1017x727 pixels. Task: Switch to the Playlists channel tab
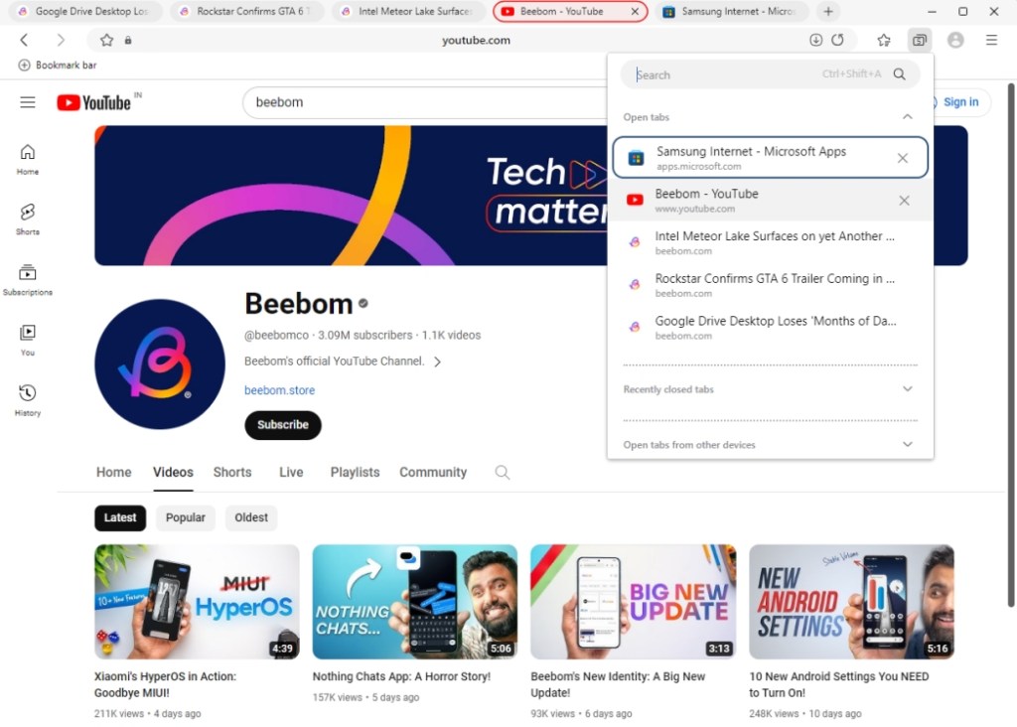tap(355, 473)
